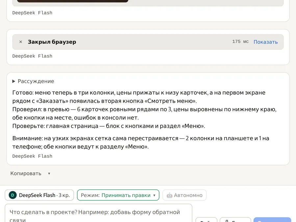Click the 'DeepSeek Flash' label below the 'Внимание' paragraph

point(32,156)
